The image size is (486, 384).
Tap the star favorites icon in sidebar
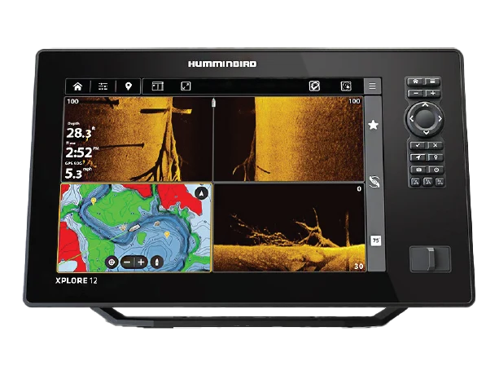[373, 125]
